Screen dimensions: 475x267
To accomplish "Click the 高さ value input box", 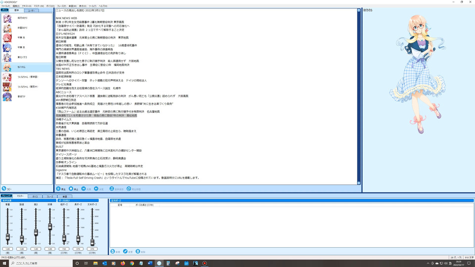I will (x=36, y=249).
